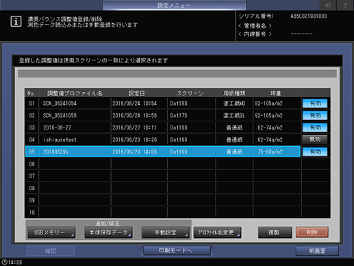Click the date 2016/06/23 16:20 cell

139,140
